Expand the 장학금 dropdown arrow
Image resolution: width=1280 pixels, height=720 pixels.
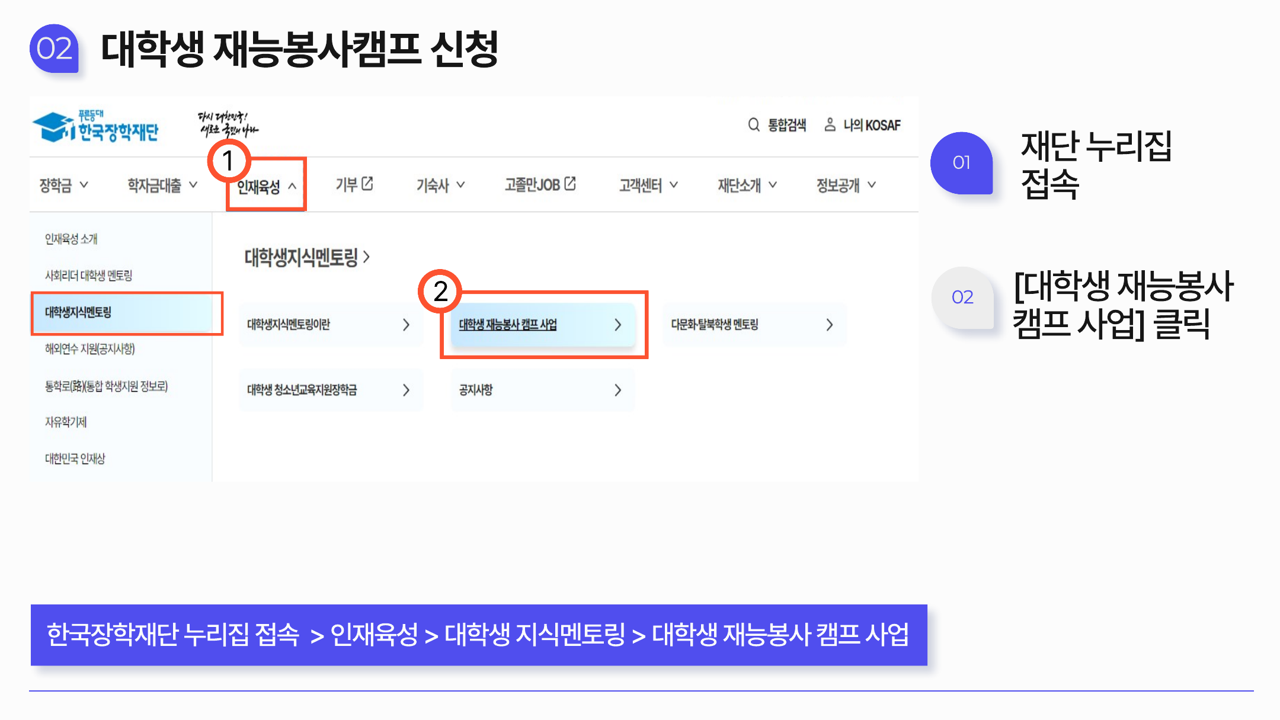pyautogui.click(x=84, y=185)
